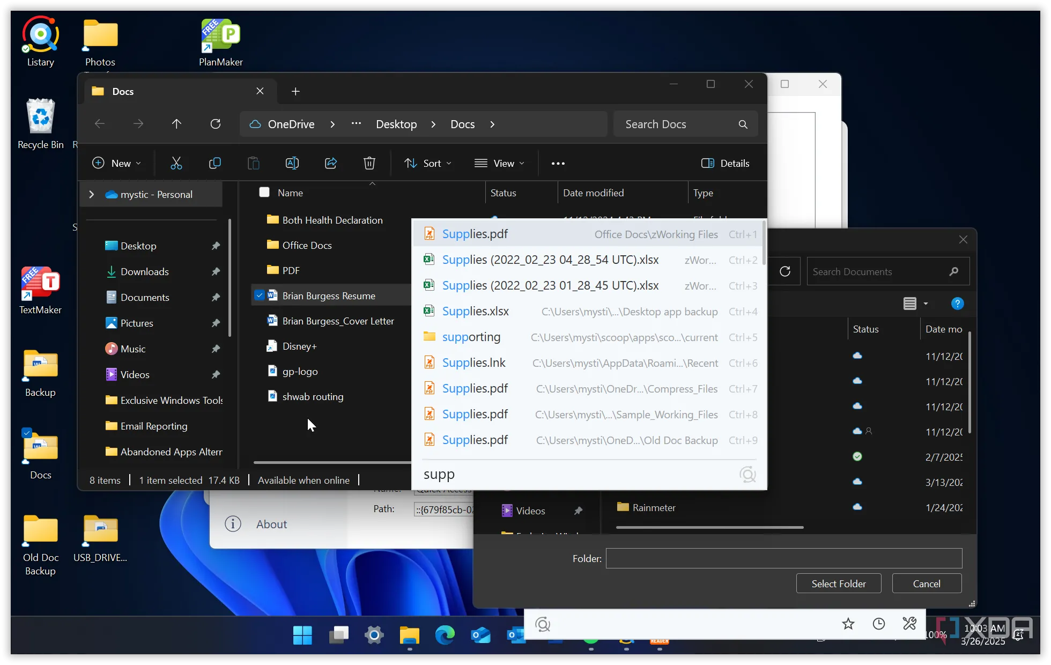
Task: Open the See more ellipsis in toolbar
Action: [558, 163]
